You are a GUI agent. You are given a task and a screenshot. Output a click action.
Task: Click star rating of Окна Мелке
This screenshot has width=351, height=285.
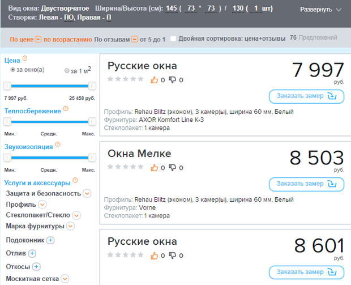coord(125,167)
